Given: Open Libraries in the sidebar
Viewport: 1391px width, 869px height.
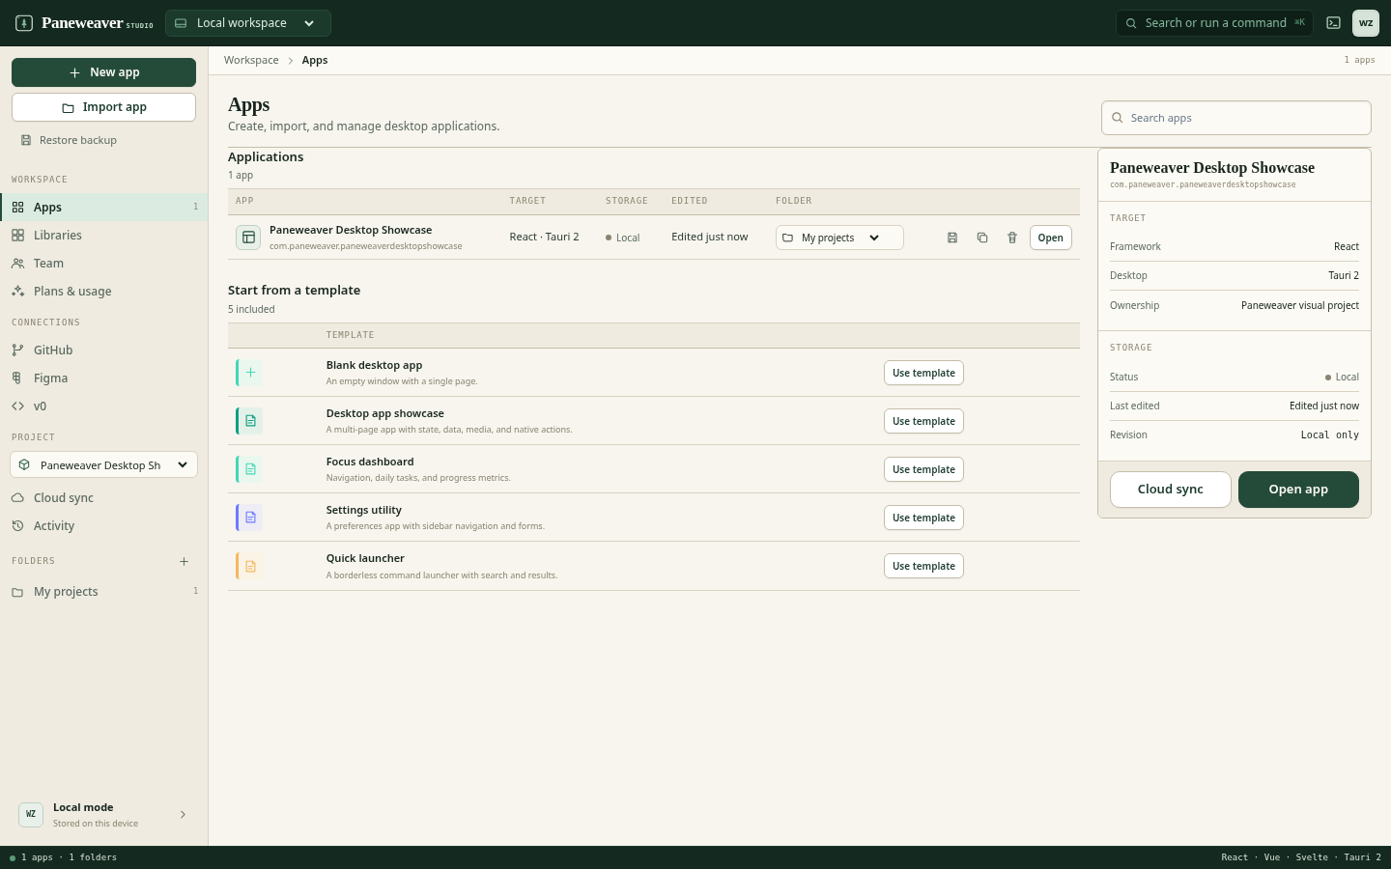Looking at the screenshot, I should pos(103,235).
